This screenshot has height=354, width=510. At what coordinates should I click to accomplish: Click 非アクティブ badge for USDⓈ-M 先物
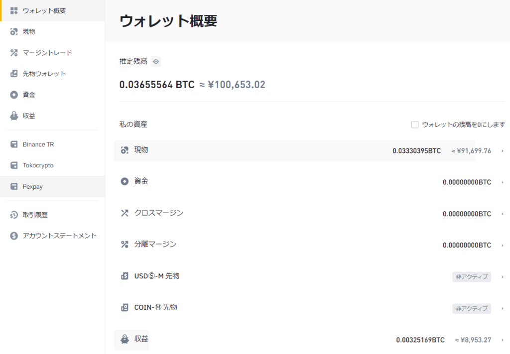pyautogui.click(x=471, y=277)
